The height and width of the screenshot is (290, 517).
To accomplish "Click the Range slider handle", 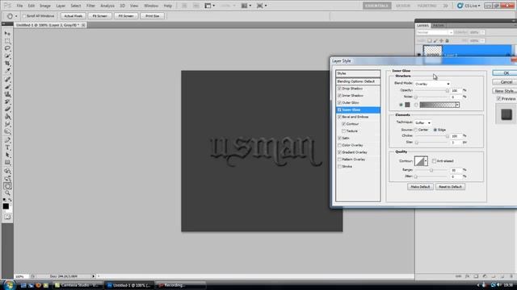I will (431, 170).
